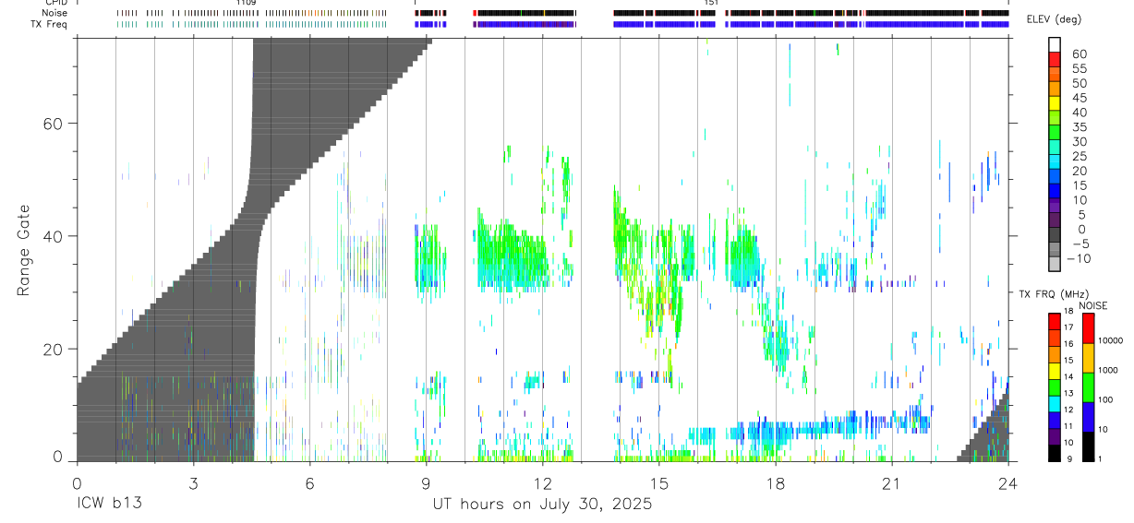Click the cyan 20–25 ELEV colorbar segment

coord(1055,162)
